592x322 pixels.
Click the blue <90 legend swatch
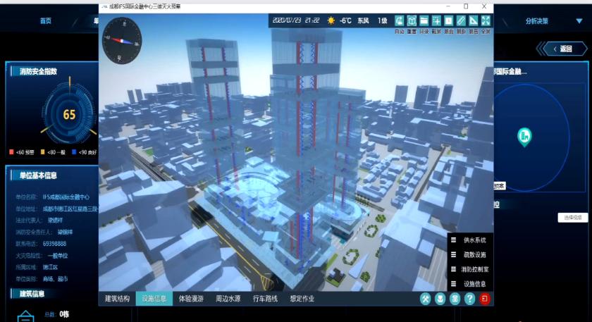74,151
